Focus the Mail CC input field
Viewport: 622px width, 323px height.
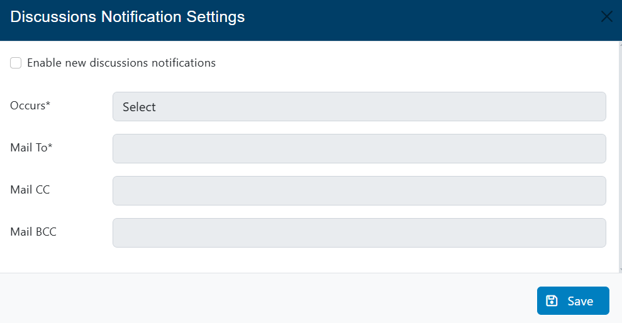(x=359, y=190)
